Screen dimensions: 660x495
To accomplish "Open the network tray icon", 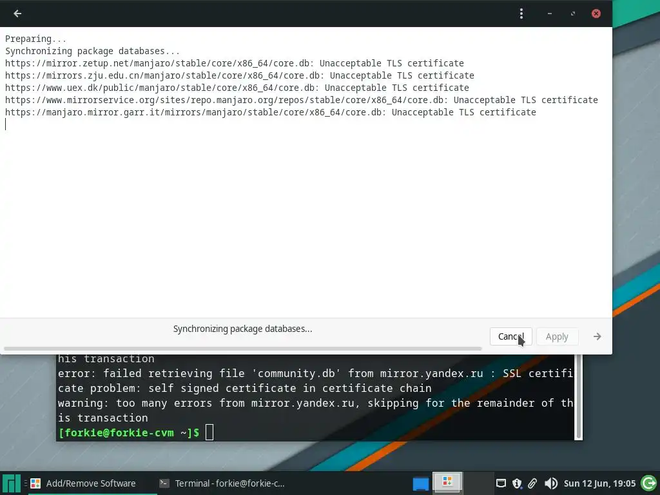I will point(501,483).
